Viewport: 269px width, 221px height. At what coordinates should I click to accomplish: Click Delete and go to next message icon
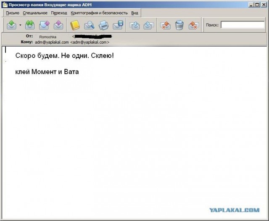[194, 25]
